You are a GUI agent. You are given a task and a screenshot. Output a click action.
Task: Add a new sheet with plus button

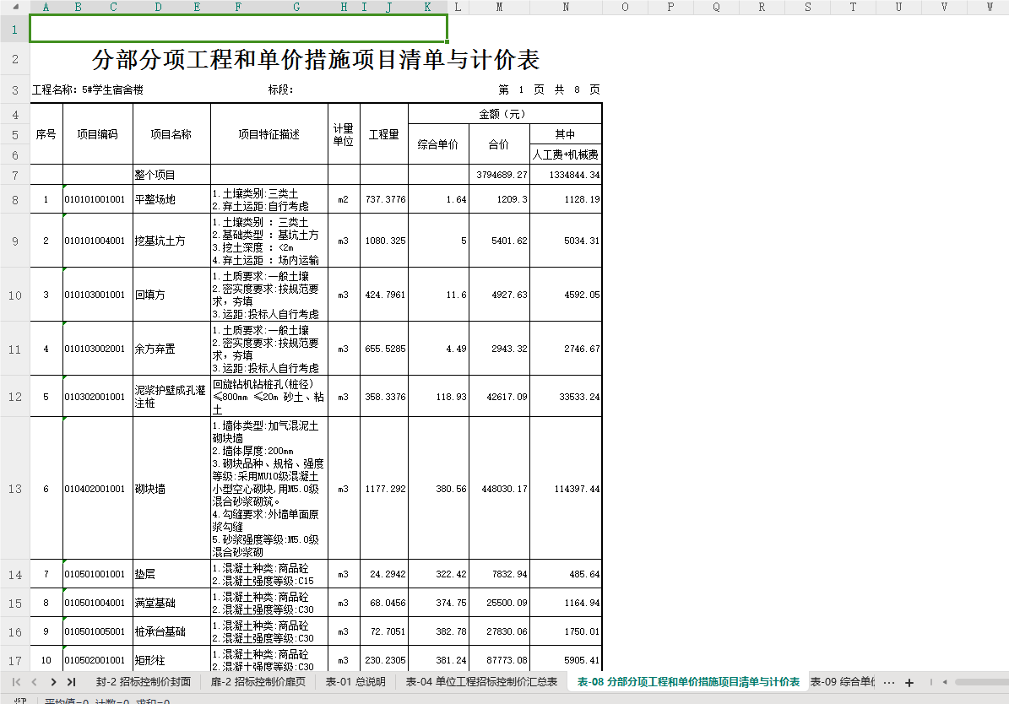909,683
